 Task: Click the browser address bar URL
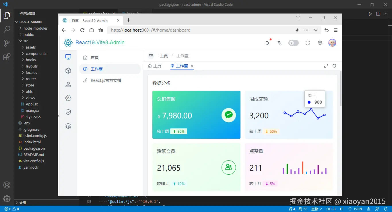(x=151, y=30)
